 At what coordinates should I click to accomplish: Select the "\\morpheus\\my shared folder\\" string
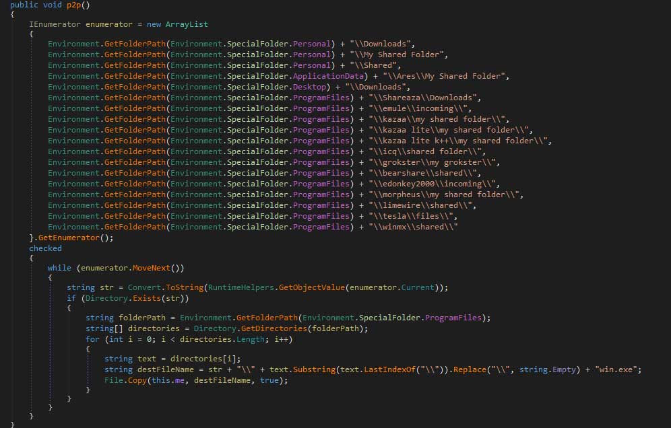(x=444, y=194)
